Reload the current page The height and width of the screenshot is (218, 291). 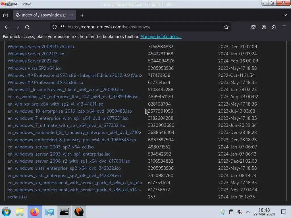coord(27,27)
